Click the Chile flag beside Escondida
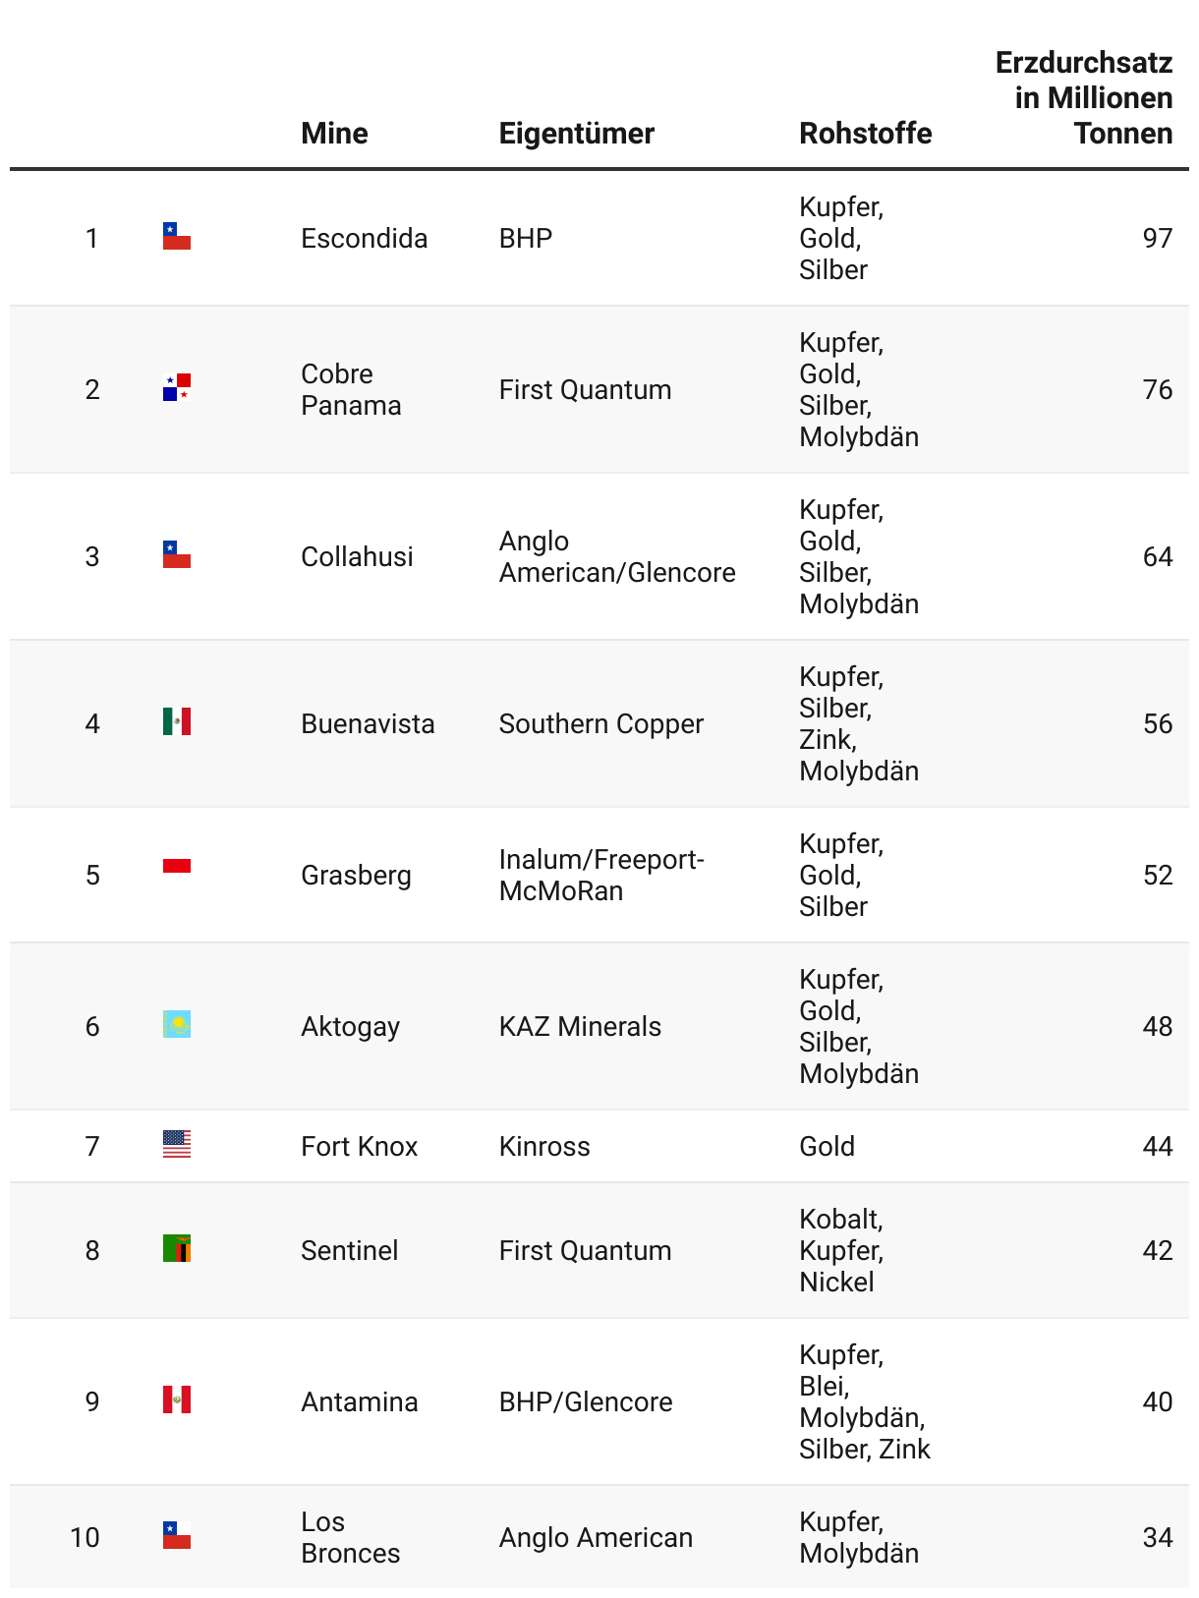 tap(177, 237)
